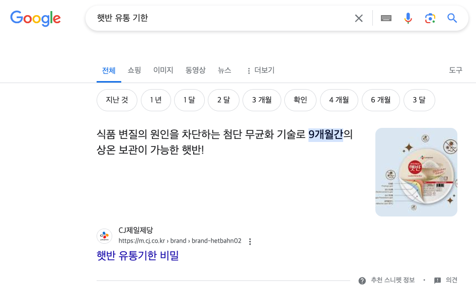
Task: Switch to the 쇼핑 tab
Action: pos(134,70)
